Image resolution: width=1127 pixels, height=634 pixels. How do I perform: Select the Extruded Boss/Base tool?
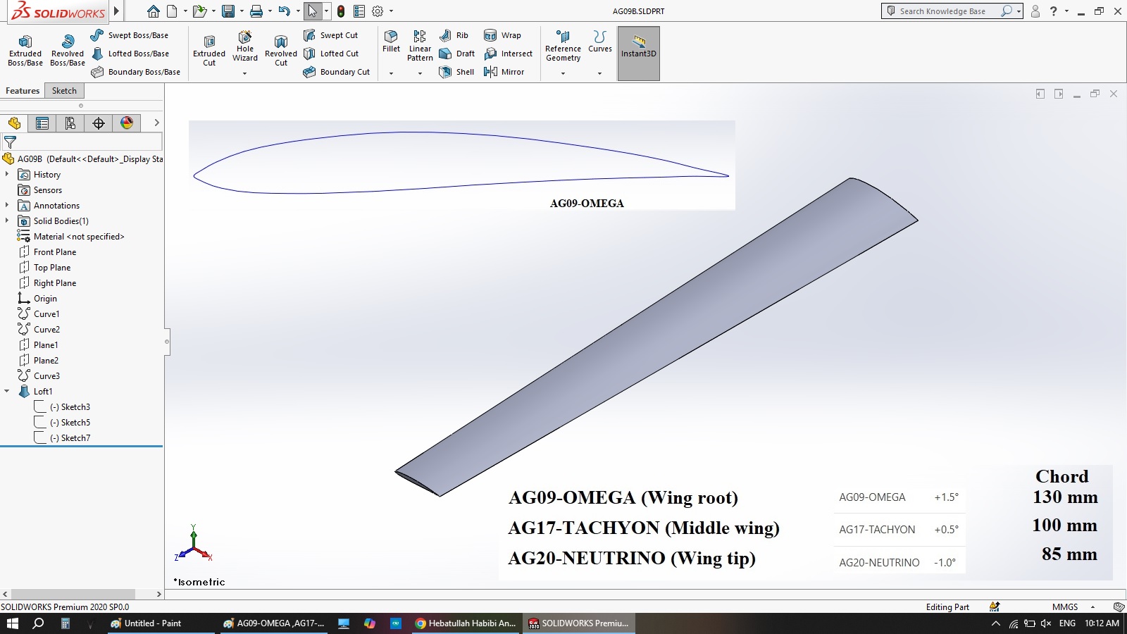click(25, 50)
